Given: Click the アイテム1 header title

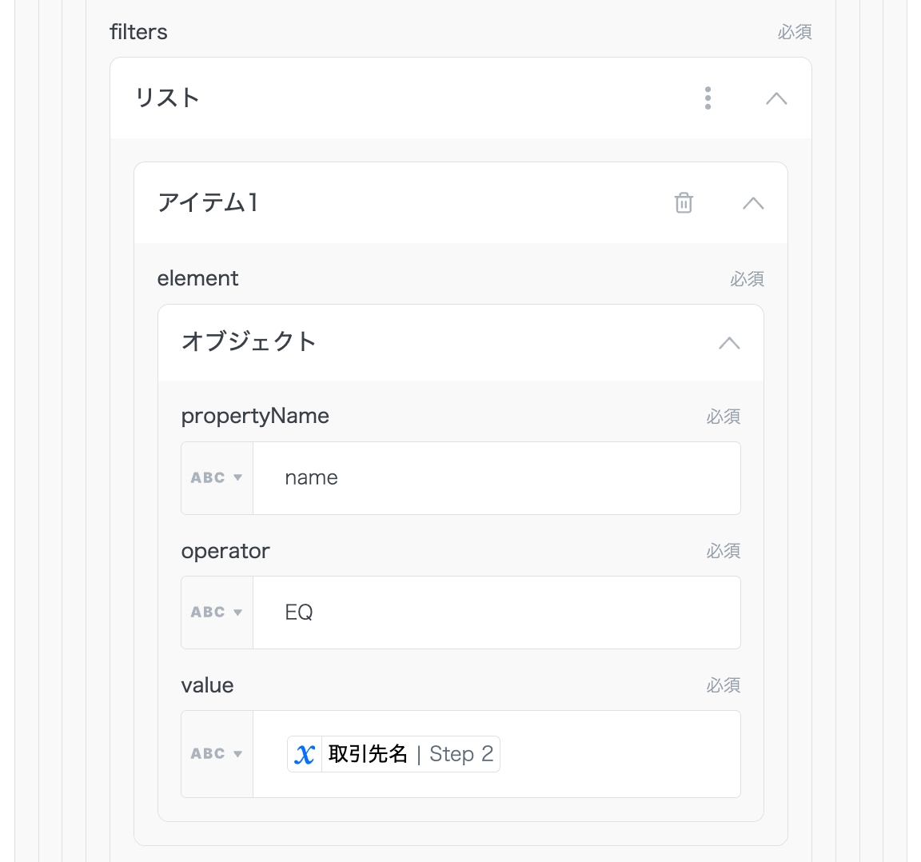Looking at the screenshot, I should pyautogui.click(x=208, y=203).
